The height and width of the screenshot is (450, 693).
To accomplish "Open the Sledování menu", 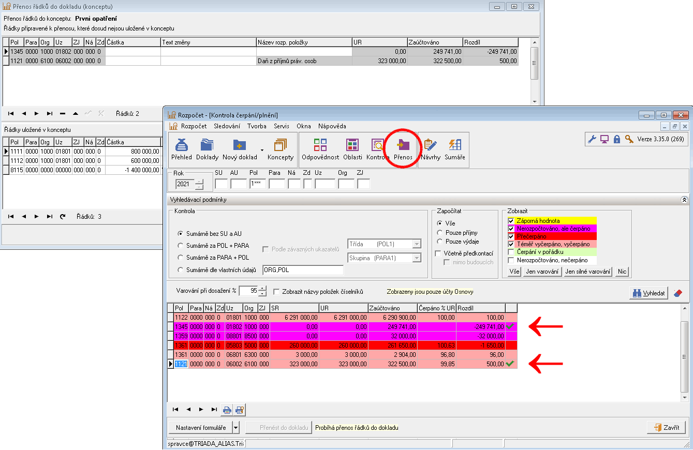I will point(227,126).
